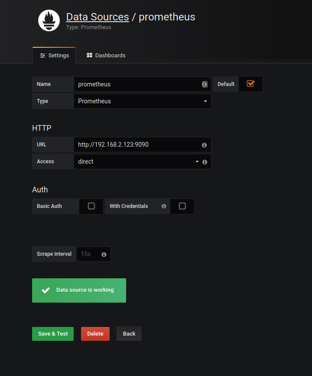
Task: Click the Prometheus flame logo icon
Action: click(49, 20)
